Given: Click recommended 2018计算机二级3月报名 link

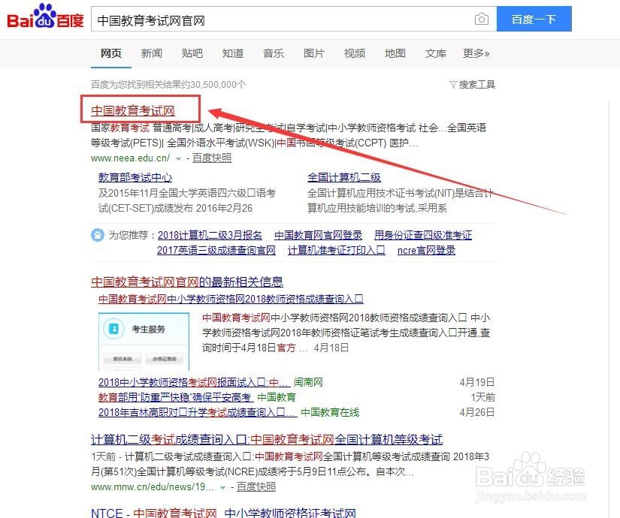Looking at the screenshot, I should click(x=210, y=236).
